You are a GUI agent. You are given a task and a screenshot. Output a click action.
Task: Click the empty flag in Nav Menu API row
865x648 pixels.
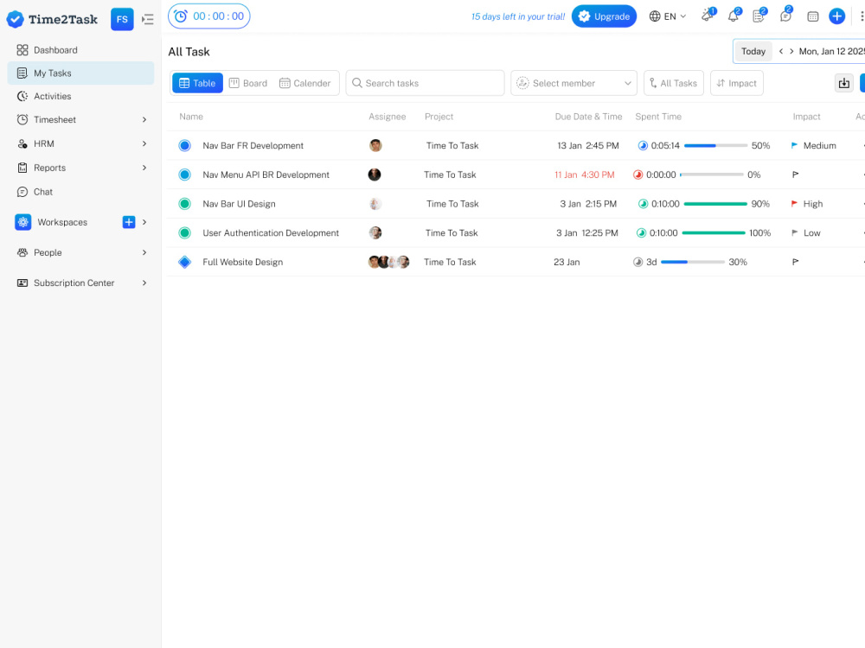796,175
